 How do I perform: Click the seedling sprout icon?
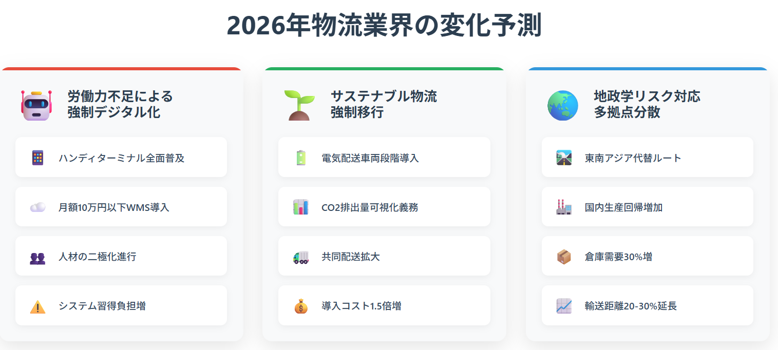[300, 105]
